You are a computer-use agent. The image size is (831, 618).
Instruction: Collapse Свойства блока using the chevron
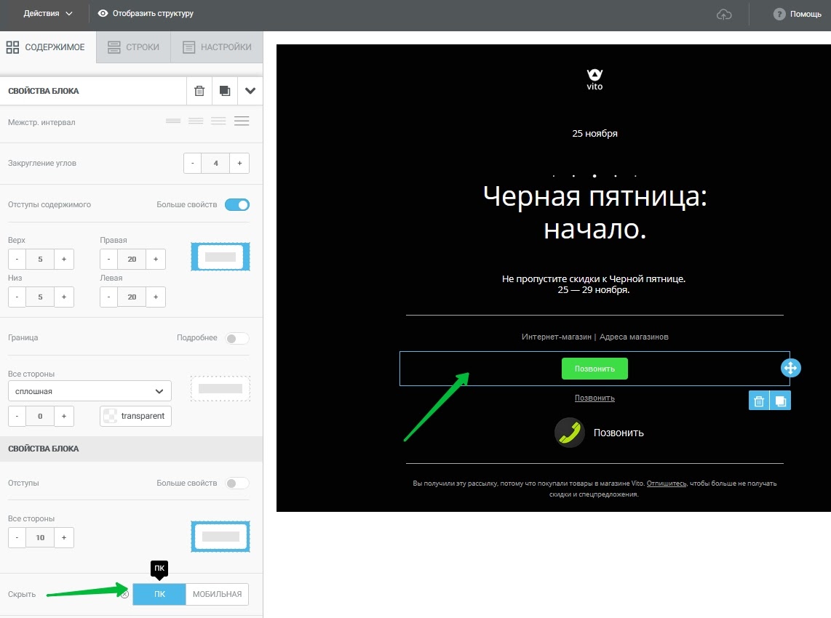[x=250, y=90]
